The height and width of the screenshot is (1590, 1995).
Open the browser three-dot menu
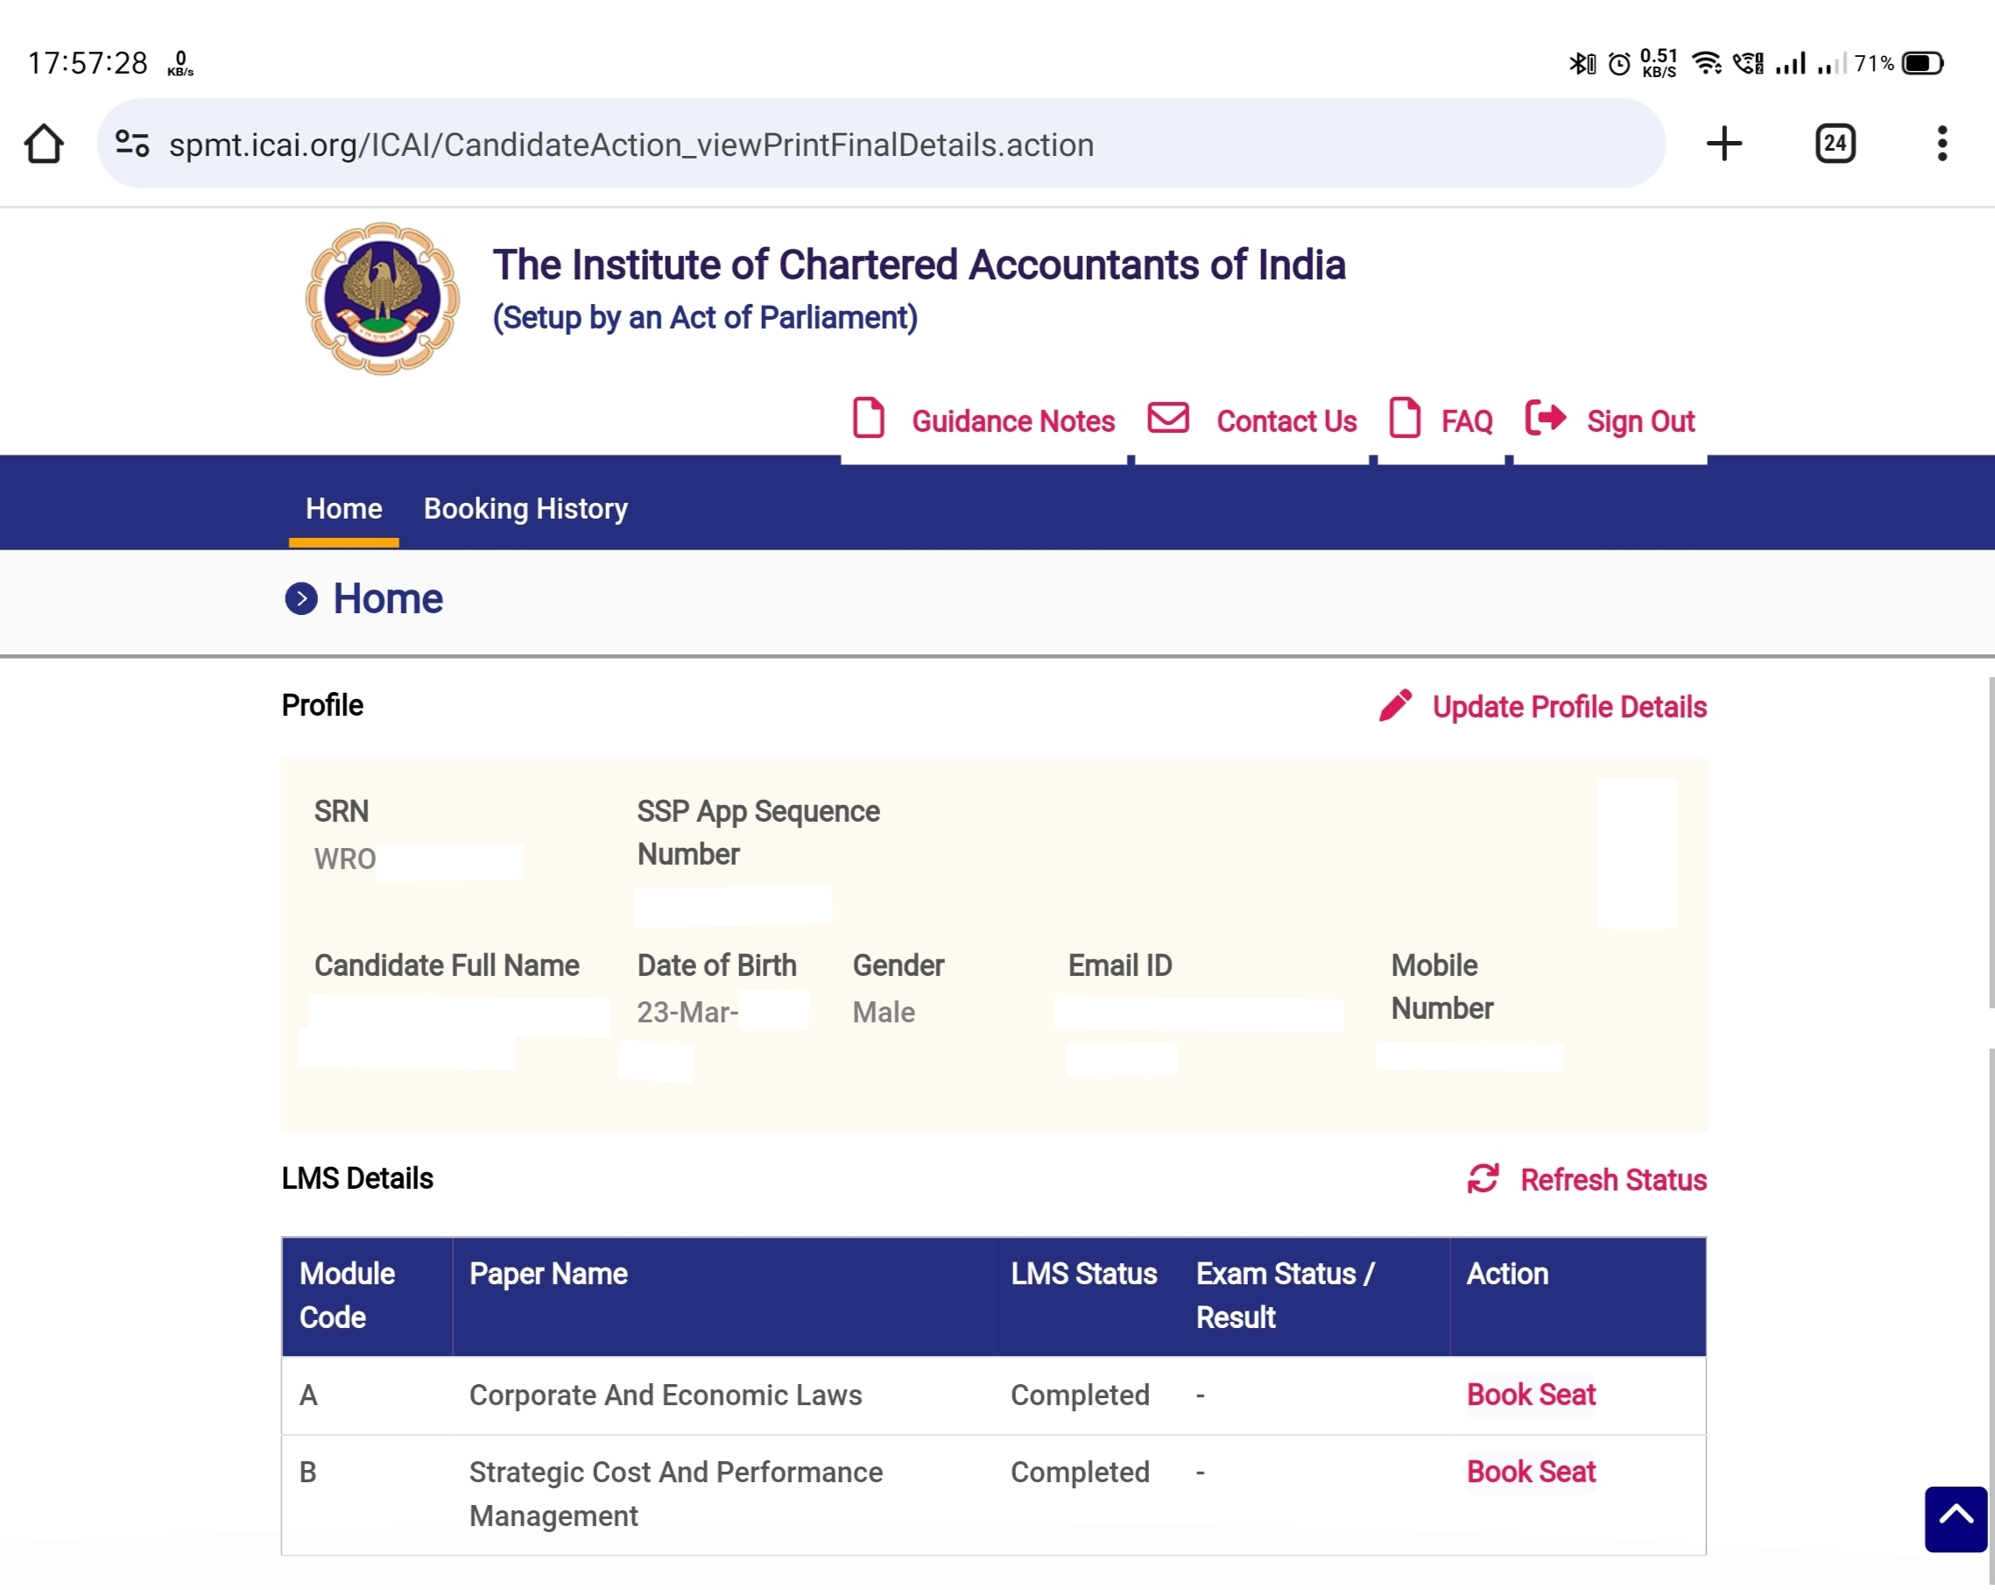point(1942,144)
